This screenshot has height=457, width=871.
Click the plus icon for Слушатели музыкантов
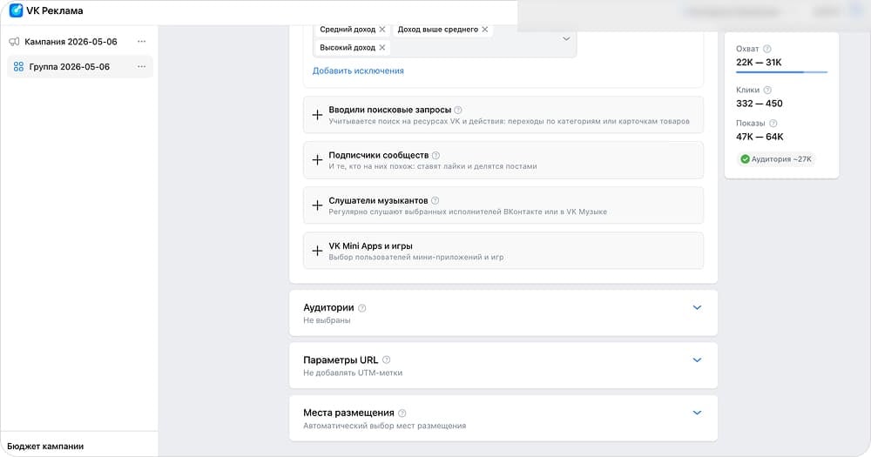[317, 205]
